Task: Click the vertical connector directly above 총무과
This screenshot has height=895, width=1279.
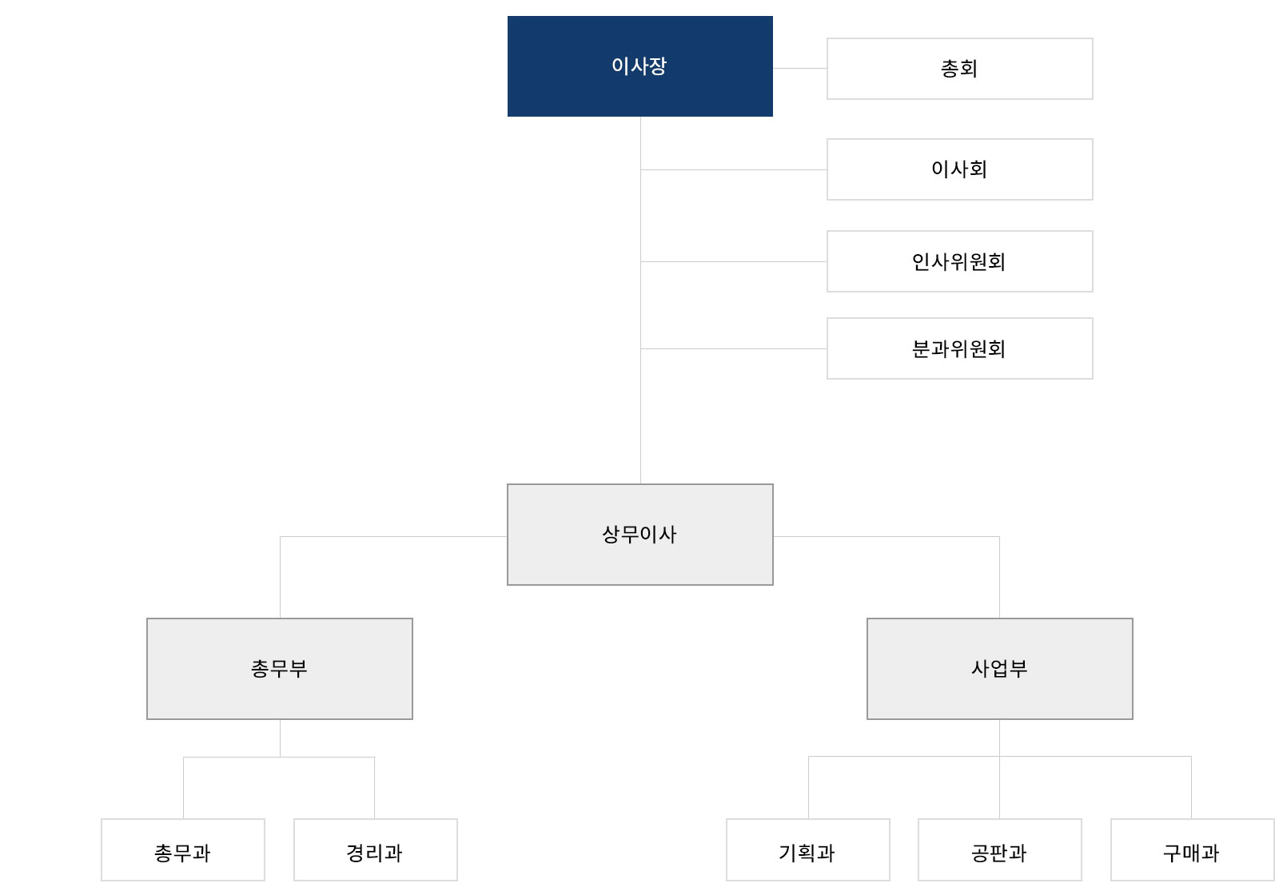Action: point(183,788)
